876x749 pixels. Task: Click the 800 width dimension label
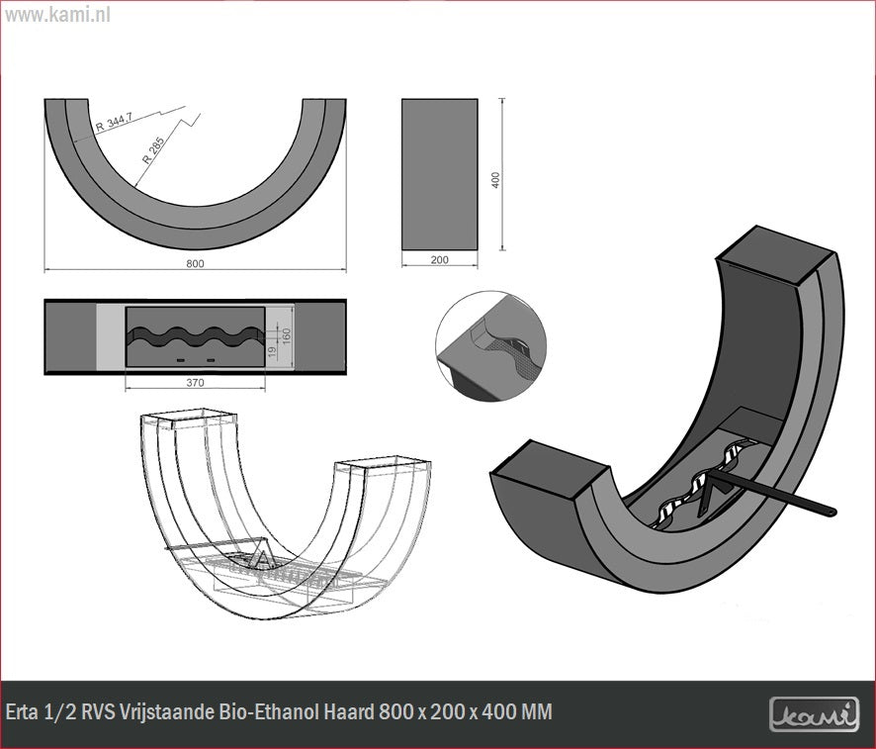(x=195, y=263)
